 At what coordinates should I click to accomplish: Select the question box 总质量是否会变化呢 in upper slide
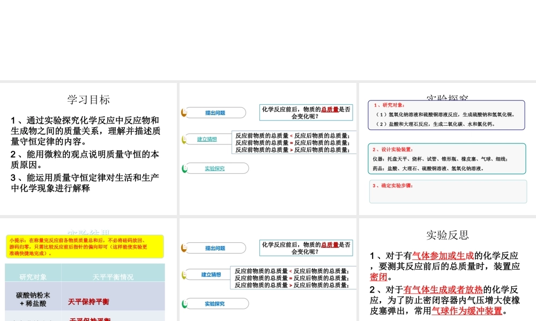click(x=306, y=112)
